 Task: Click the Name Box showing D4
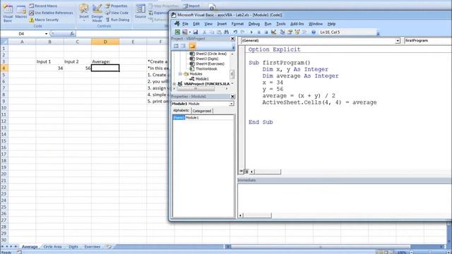(x=22, y=34)
